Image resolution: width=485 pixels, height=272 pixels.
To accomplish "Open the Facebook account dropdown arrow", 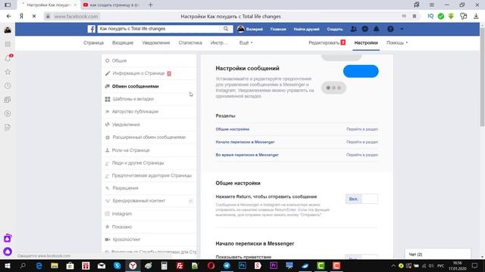I will coord(402,29).
